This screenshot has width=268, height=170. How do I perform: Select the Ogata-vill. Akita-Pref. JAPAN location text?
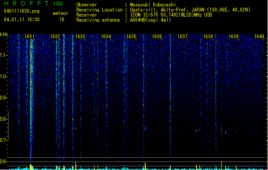click(190, 10)
